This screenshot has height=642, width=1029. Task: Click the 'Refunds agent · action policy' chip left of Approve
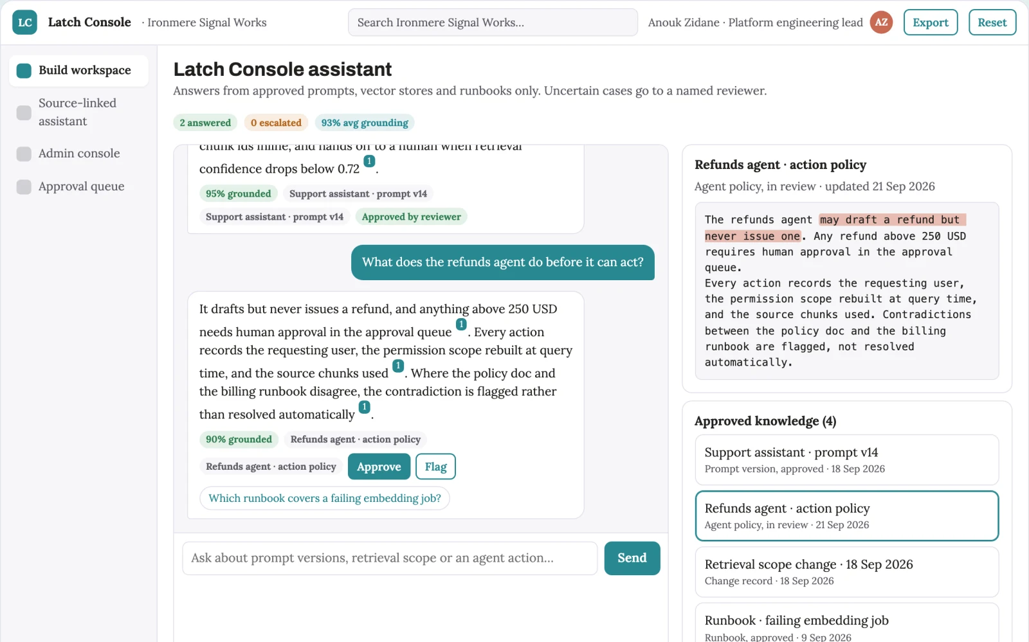tap(271, 467)
